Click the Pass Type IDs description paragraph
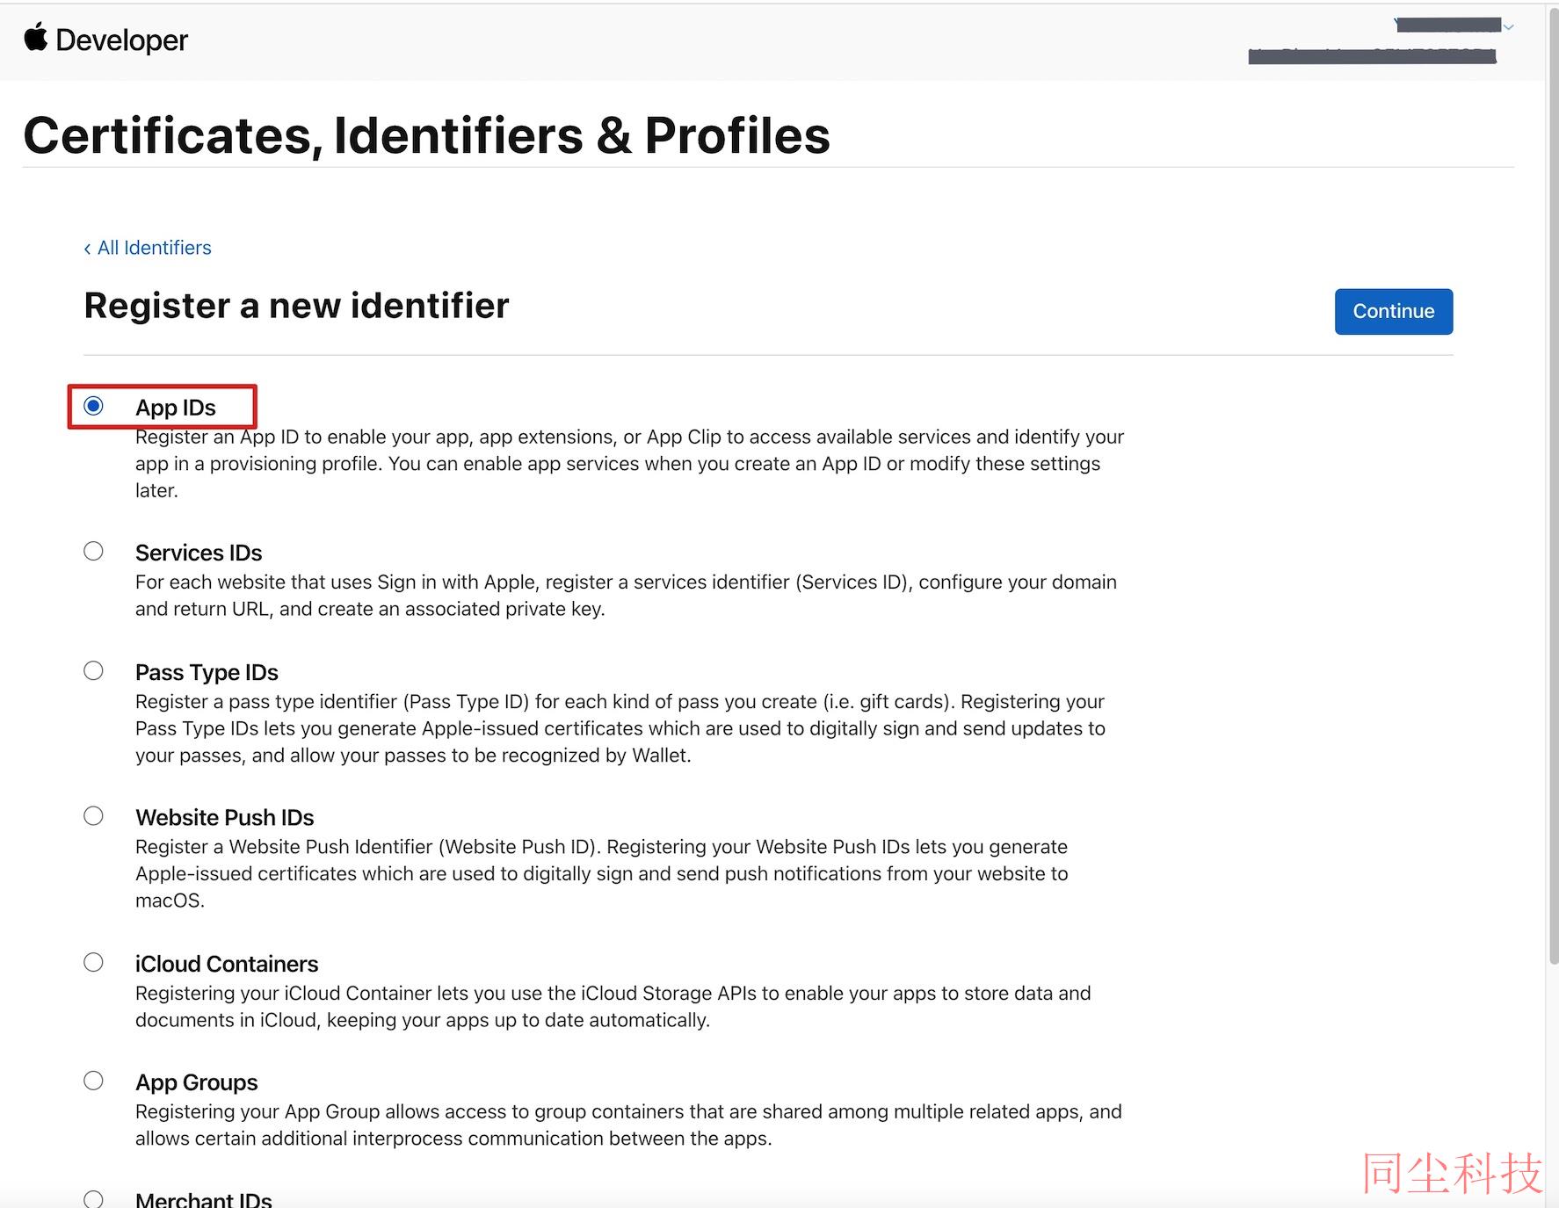Image resolution: width=1559 pixels, height=1208 pixels. click(620, 728)
